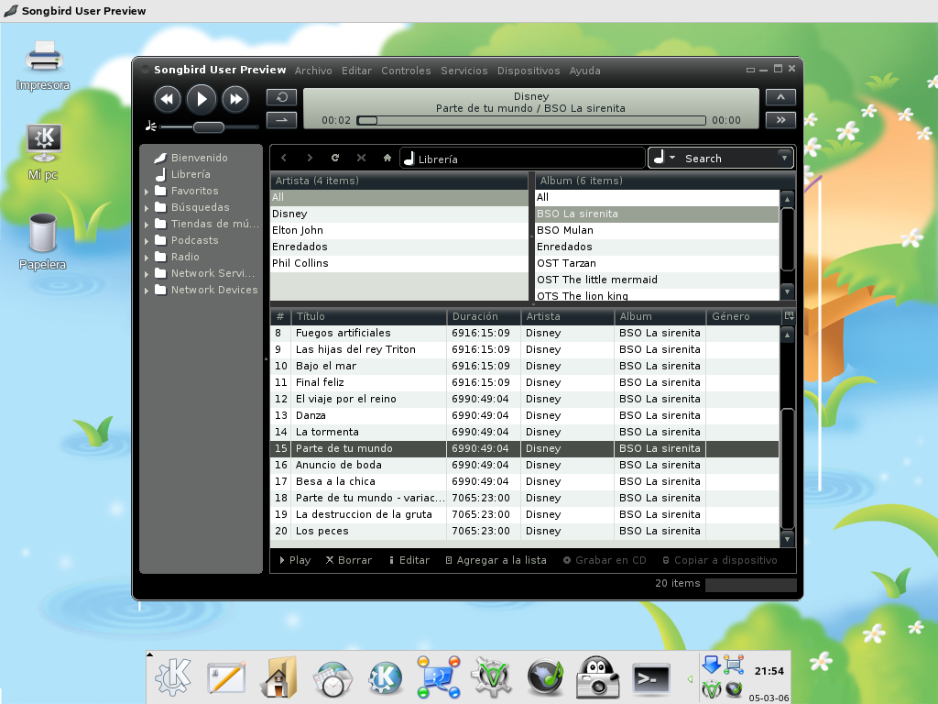The image size is (938, 704).
Task: Click the Librería address field
Action: pyautogui.click(x=522, y=159)
